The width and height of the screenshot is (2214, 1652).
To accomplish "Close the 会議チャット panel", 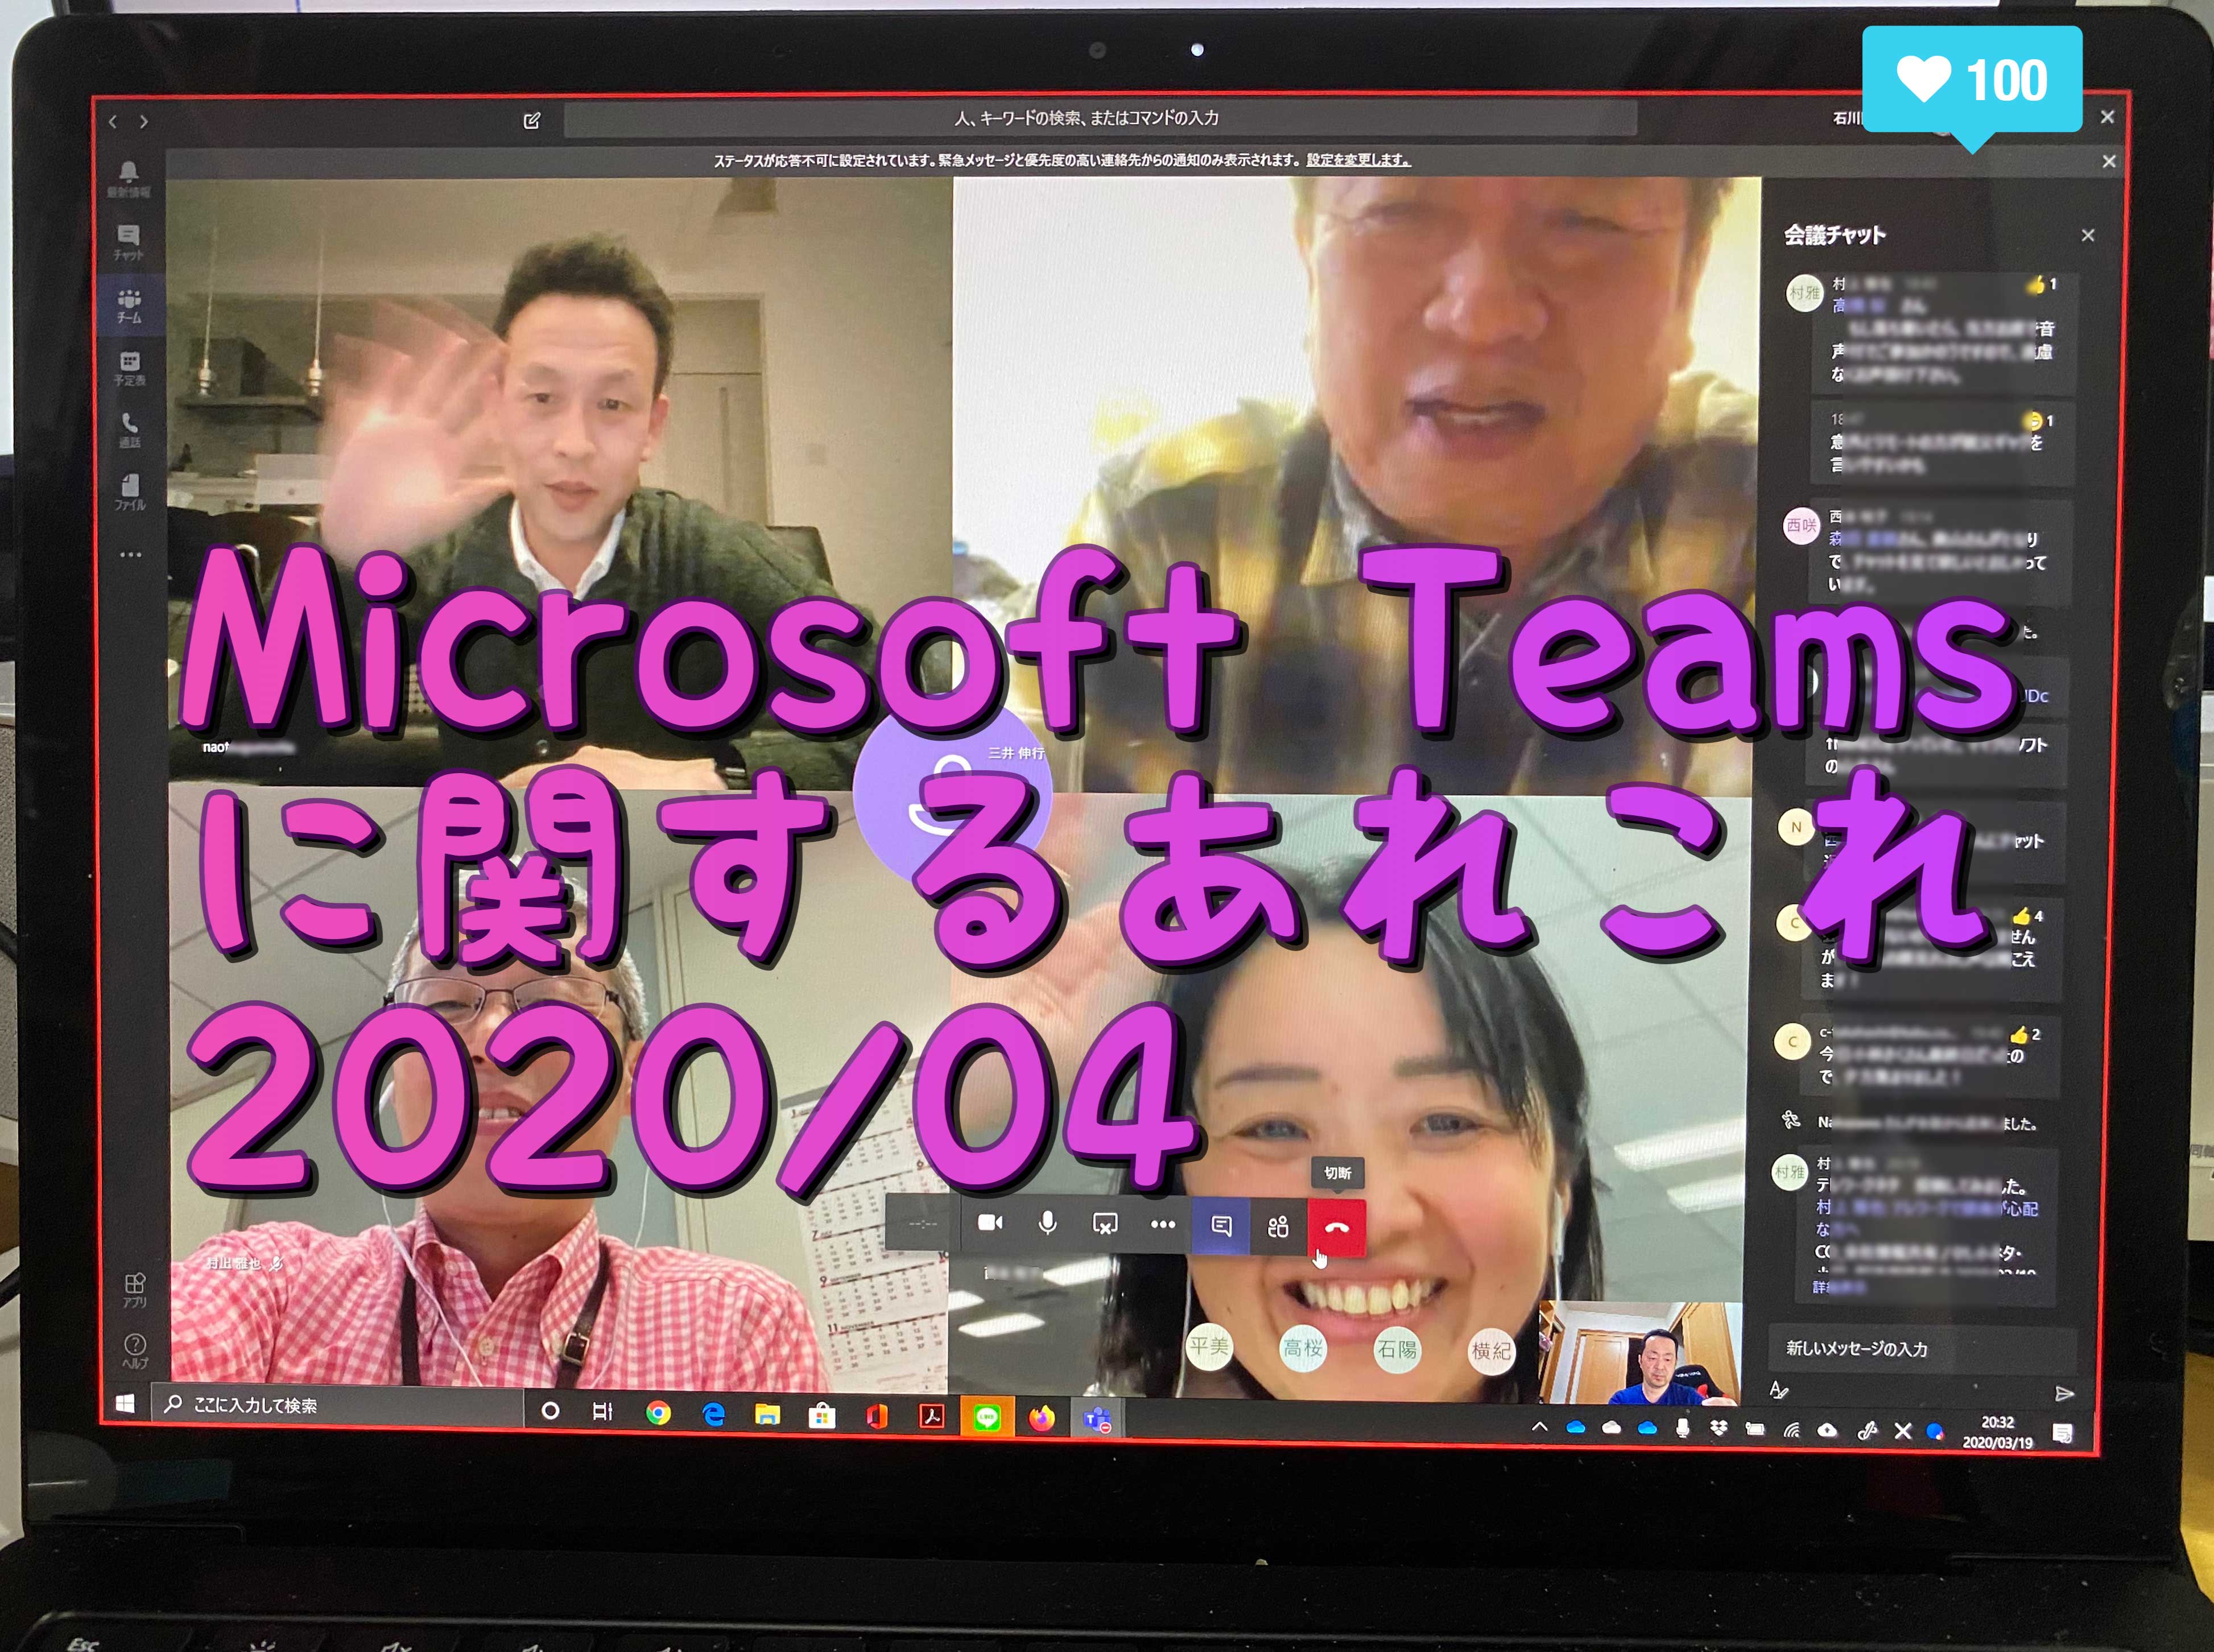I will [x=2088, y=235].
